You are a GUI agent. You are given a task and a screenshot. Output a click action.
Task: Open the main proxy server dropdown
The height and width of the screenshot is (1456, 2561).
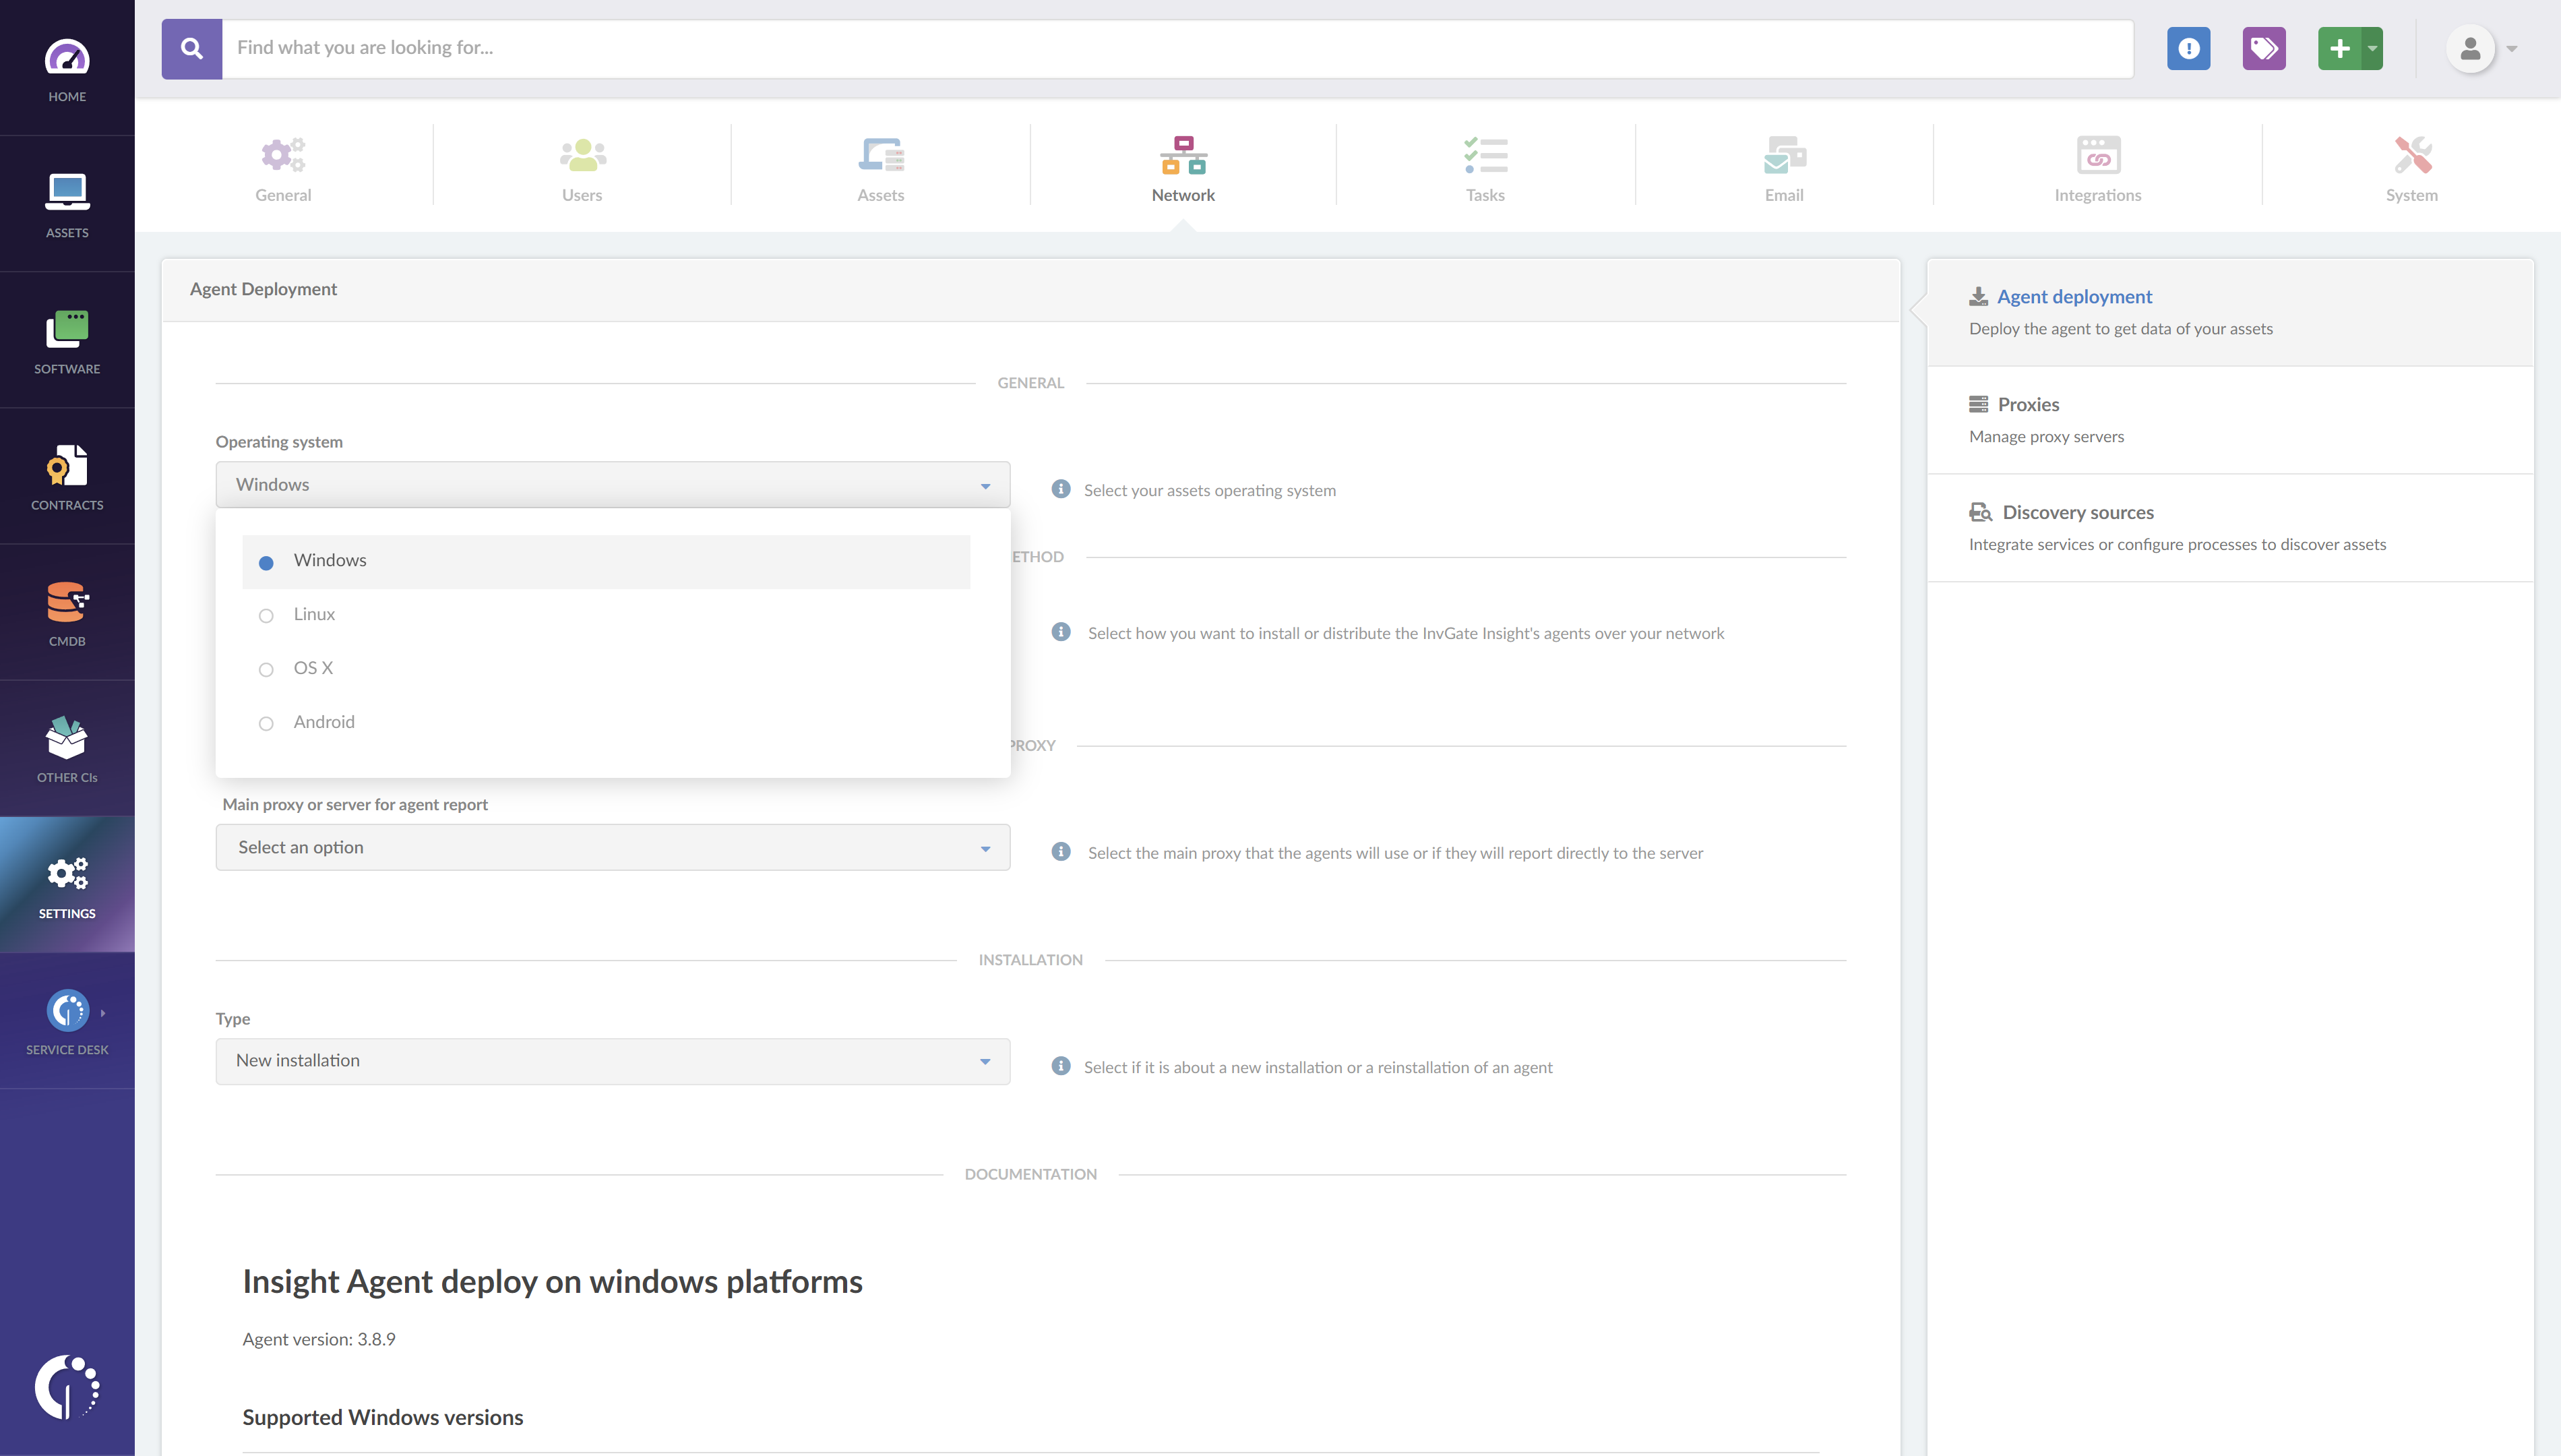pyautogui.click(x=612, y=846)
